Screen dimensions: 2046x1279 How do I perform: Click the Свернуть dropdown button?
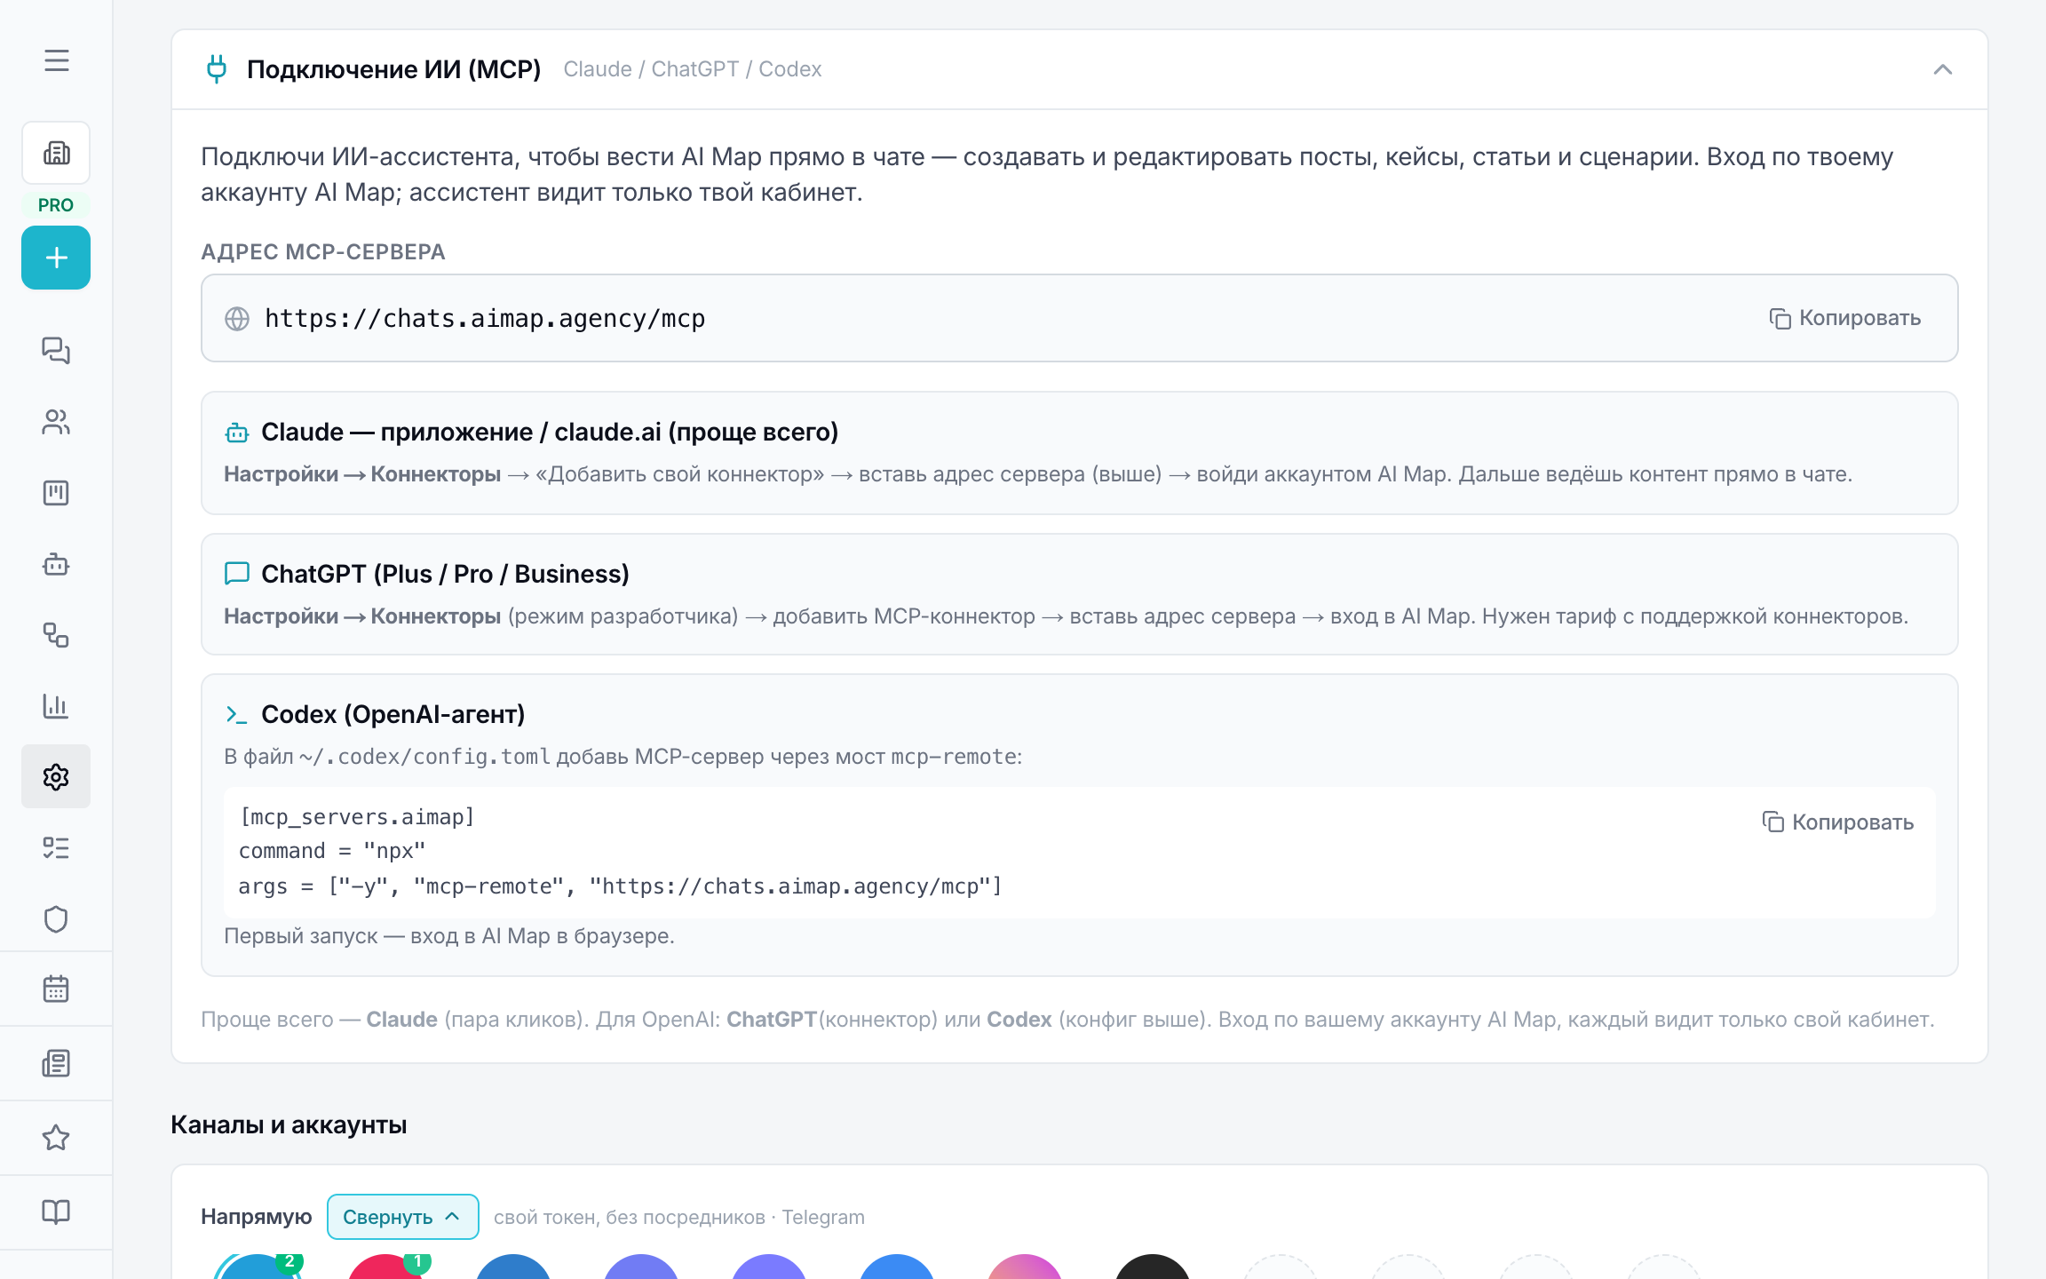(402, 1217)
